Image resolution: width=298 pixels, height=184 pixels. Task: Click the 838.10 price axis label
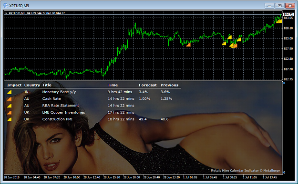tap(288, 28)
